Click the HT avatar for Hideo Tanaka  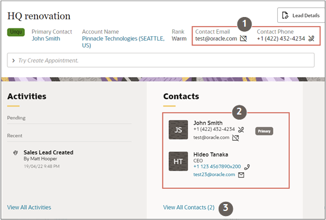(x=178, y=162)
